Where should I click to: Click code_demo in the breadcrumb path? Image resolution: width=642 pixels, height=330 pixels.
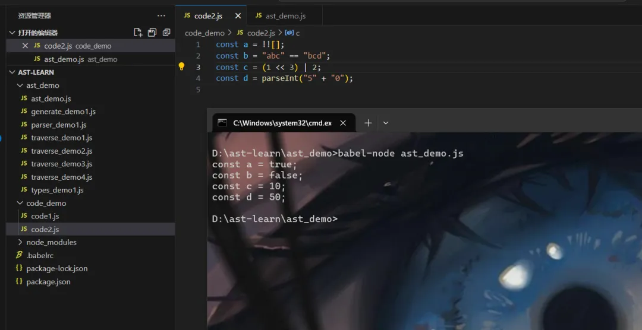204,33
